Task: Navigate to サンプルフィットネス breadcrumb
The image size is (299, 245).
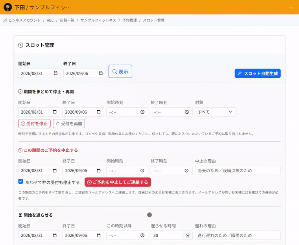Action: pyautogui.click(x=98, y=20)
